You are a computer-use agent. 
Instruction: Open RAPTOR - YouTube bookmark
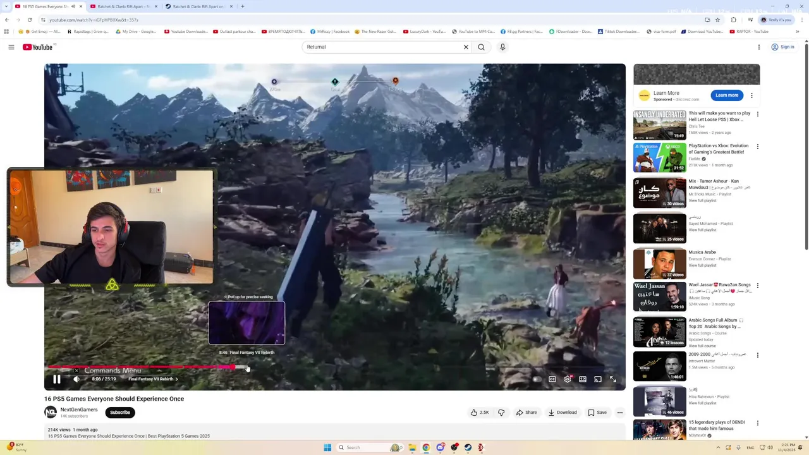pos(749,31)
